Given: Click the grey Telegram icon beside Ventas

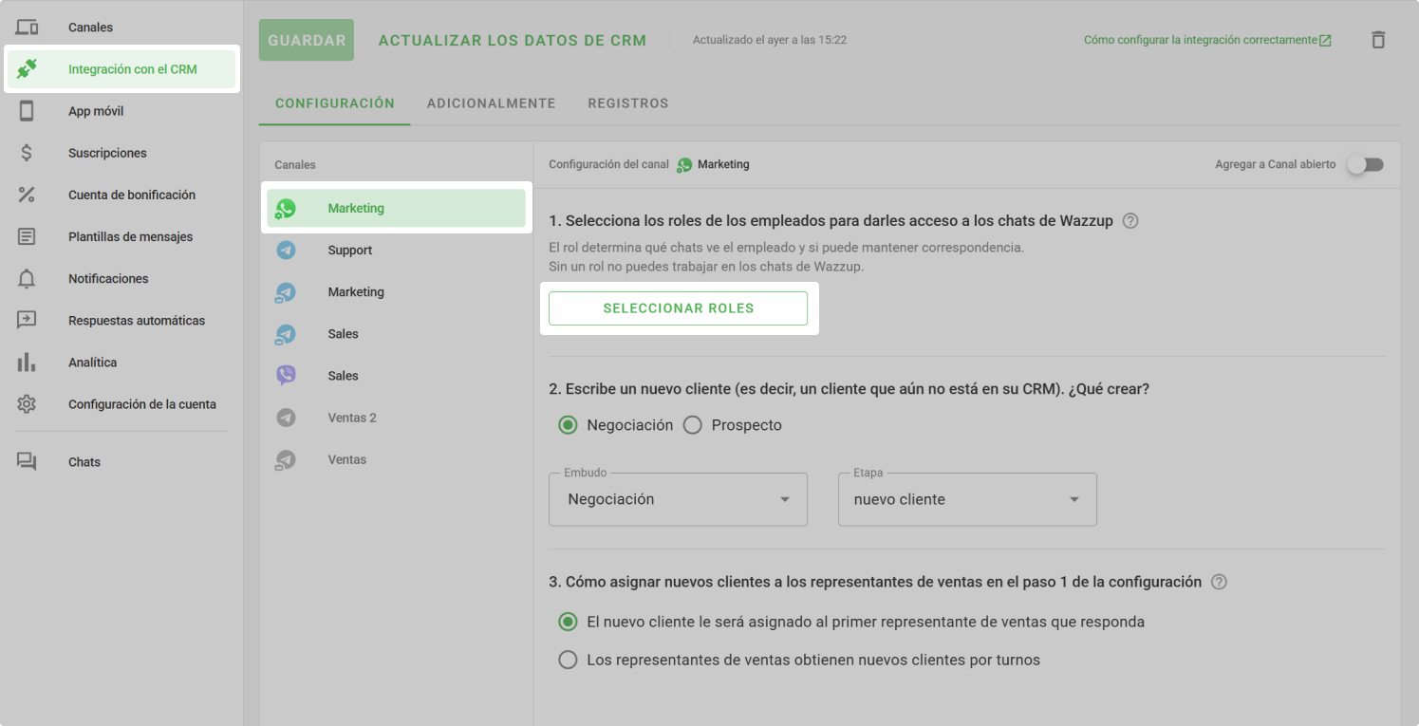Looking at the screenshot, I should [285, 459].
